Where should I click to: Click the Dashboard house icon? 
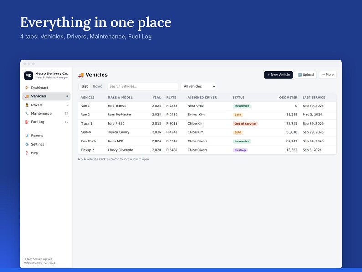[x=27, y=88]
